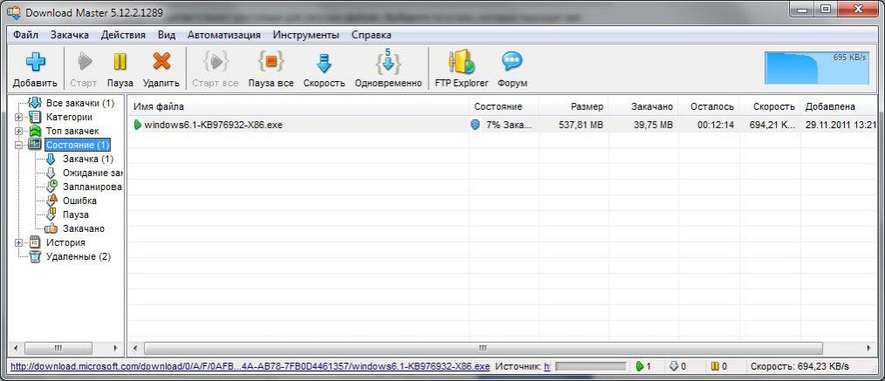Screen dimensions: 885x381
Task: Click the Источник source link
Action: click(x=546, y=366)
